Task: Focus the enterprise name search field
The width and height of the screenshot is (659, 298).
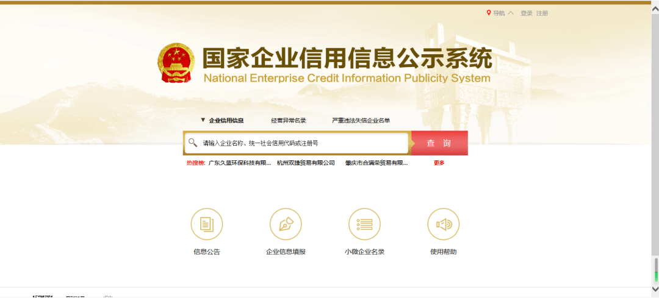Action: point(302,143)
